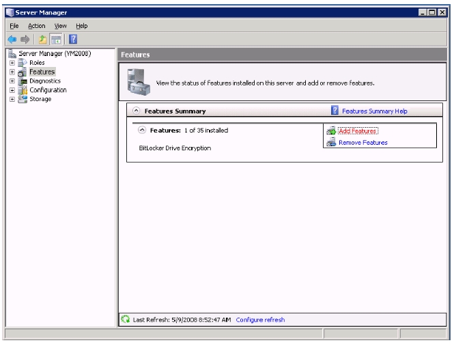This screenshot has height=345, width=454.
Task: Click the Forward arrow toolbar icon
Action: [25, 39]
